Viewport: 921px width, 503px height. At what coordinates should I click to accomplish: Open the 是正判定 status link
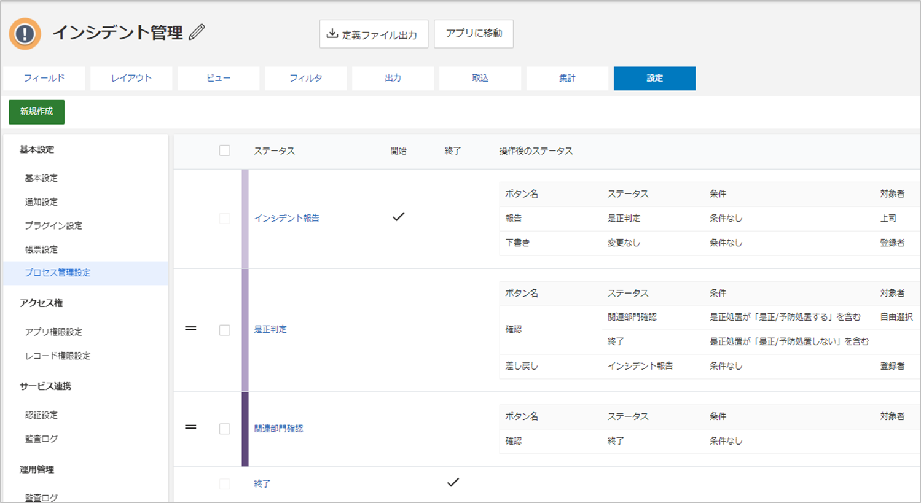coord(270,329)
